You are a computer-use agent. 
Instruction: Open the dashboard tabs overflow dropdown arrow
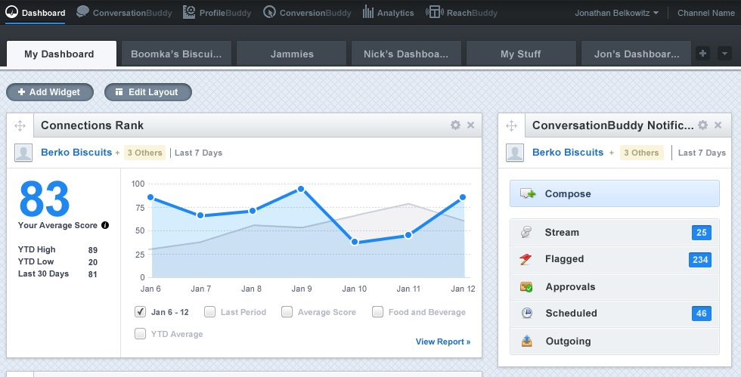pyautogui.click(x=724, y=54)
